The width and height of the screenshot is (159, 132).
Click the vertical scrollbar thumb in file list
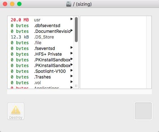click(76, 30)
